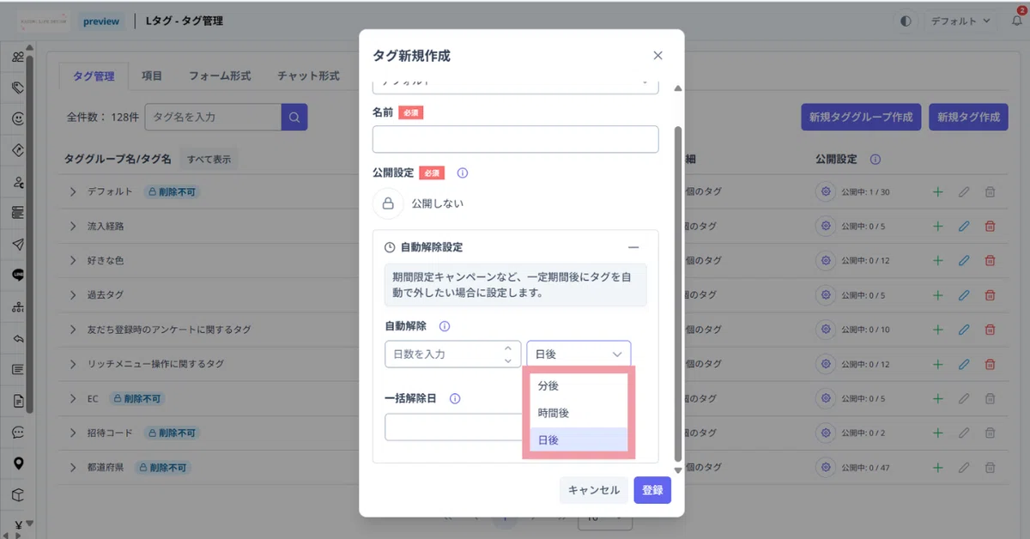Click info icon next to 自動解除
The height and width of the screenshot is (539, 1030).
[445, 326]
